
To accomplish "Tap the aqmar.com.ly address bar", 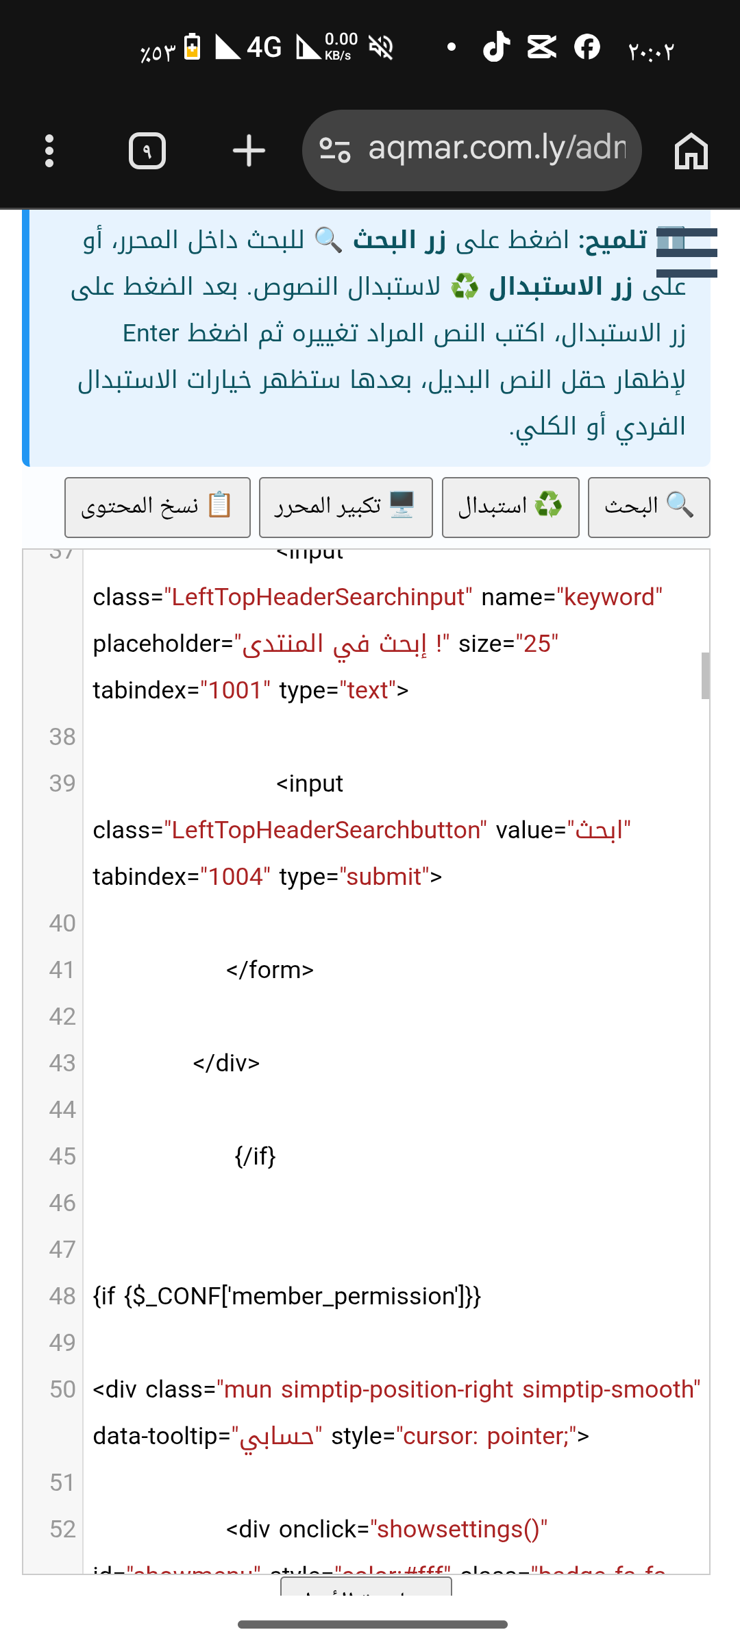I will 472,150.
